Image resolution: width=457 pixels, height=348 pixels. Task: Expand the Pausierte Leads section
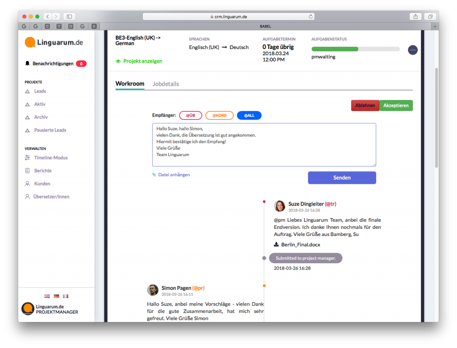(x=50, y=130)
